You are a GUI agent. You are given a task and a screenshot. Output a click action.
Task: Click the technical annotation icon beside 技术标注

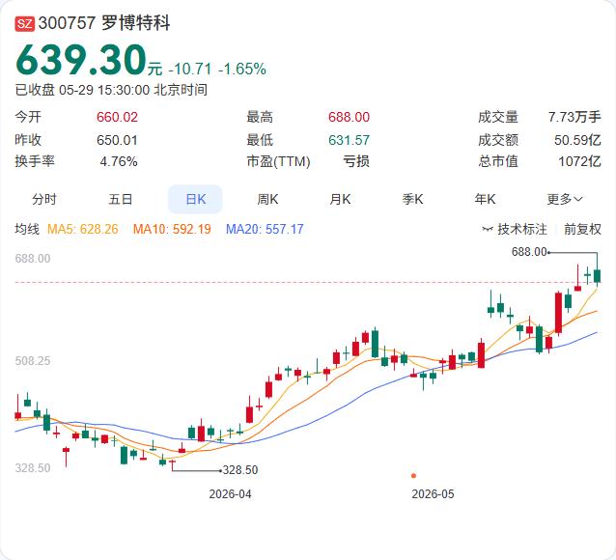pyautogui.click(x=488, y=229)
